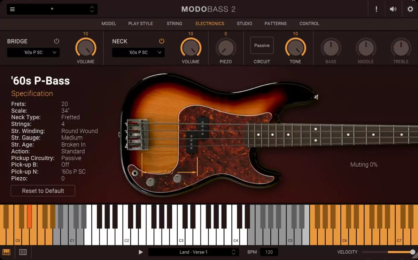Switch to the MODEL tab
The height and width of the screenshot is (260, 418).
109,24
